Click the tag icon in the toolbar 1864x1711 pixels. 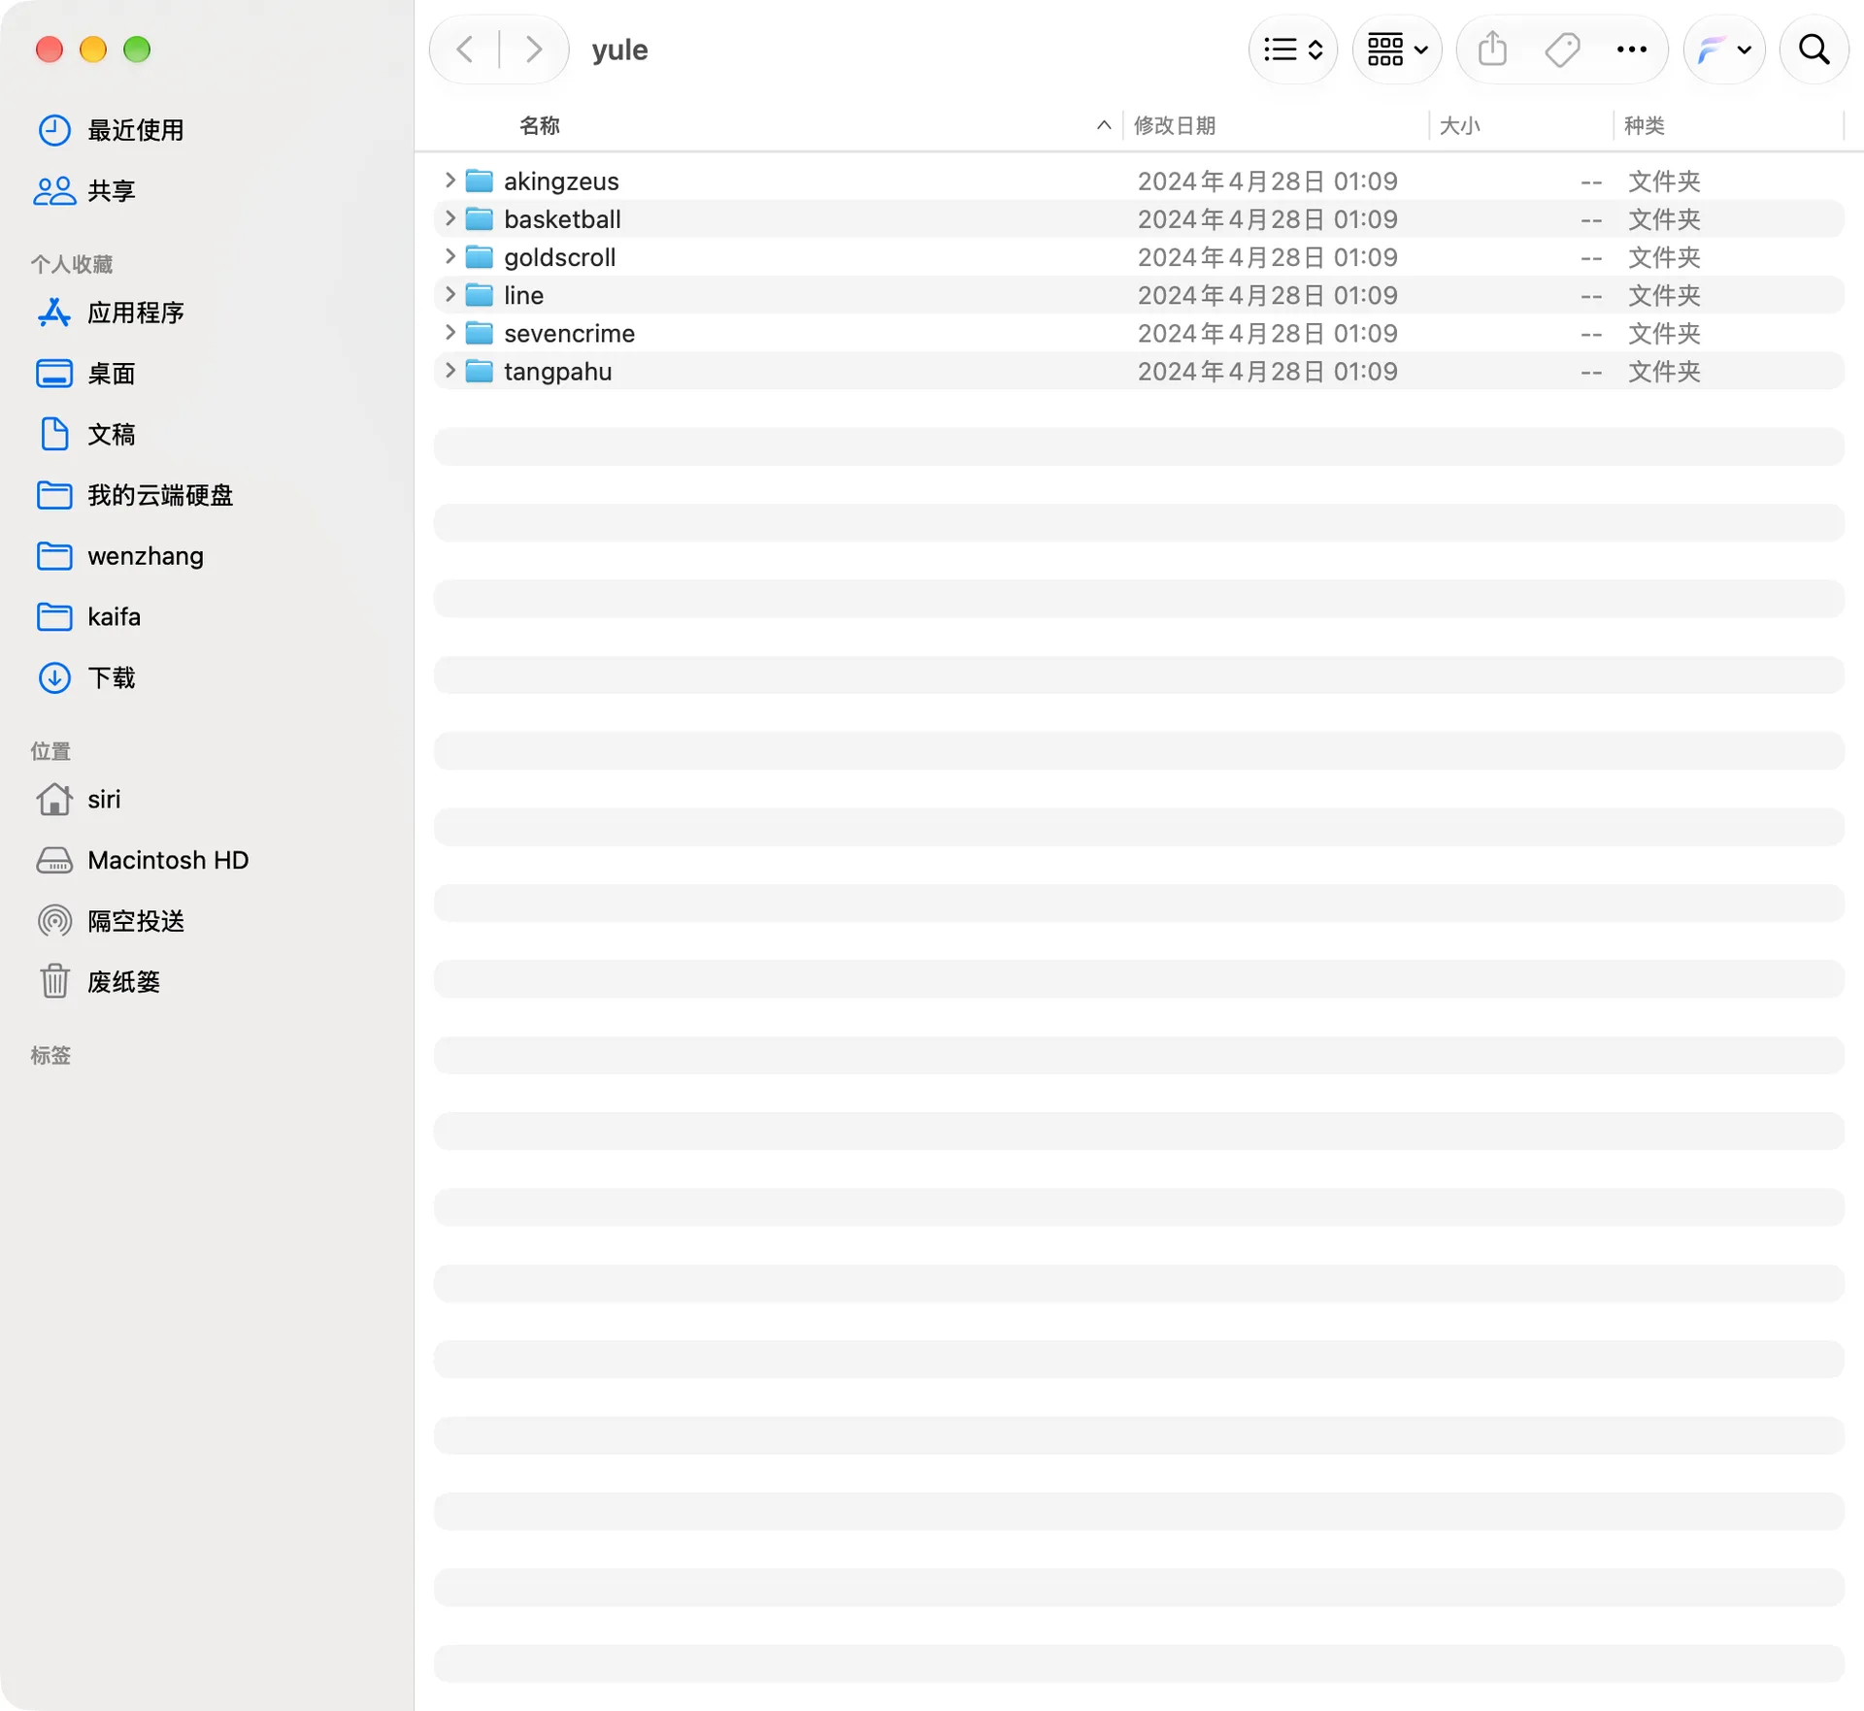point(1562,49)
